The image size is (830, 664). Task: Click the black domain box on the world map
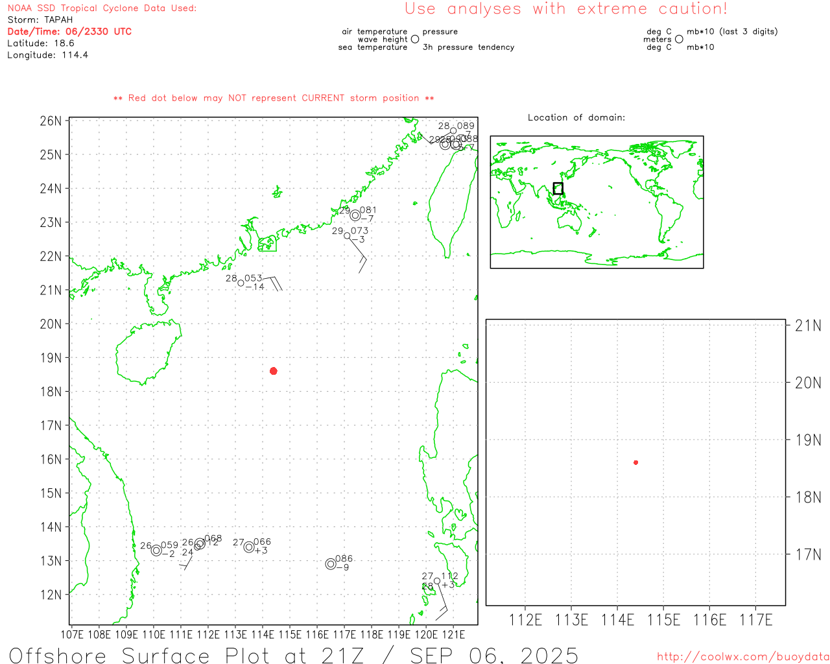(x=558, y=189)
